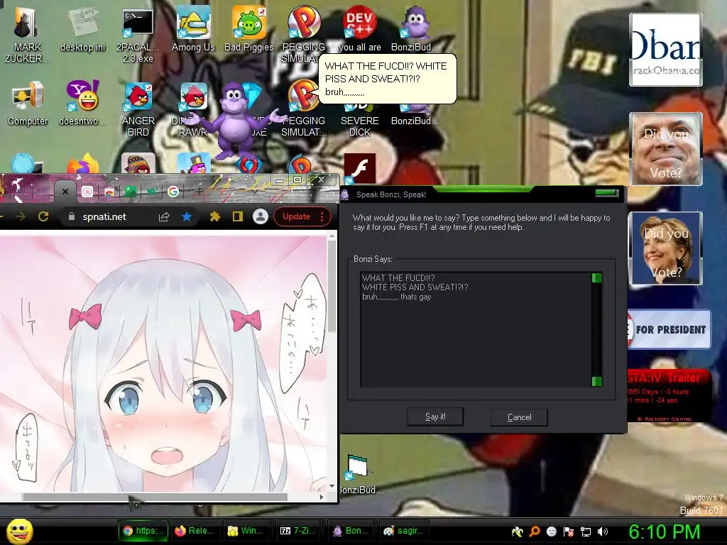Image resolution: width=727 pixels, height=545 pixels.
Task: Click the right arrow of the horizontal scrollbar
Action: point(322,497)
